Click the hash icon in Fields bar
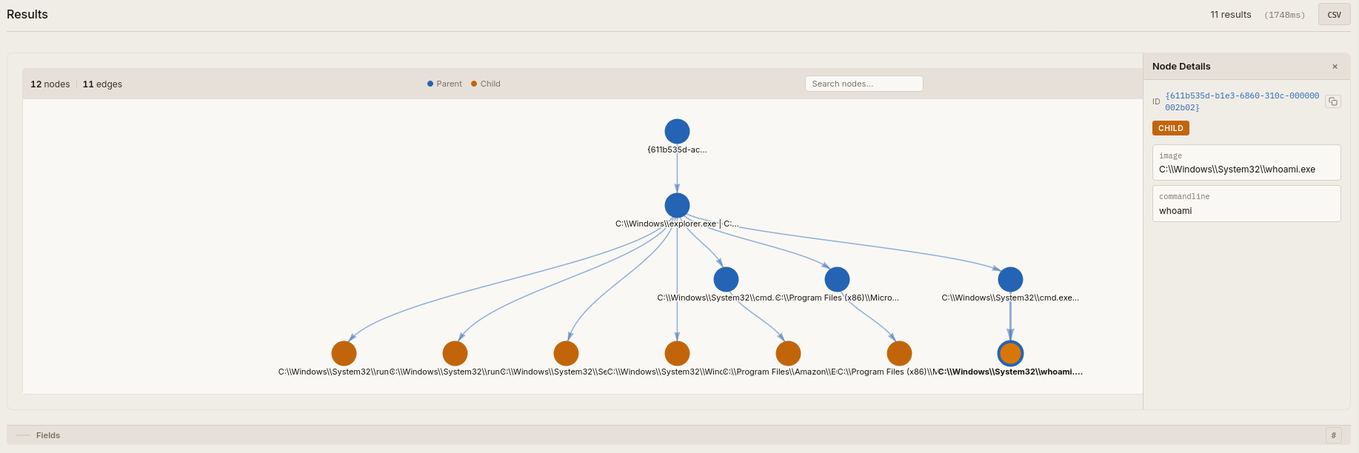1359x453 pixels. pyautogui.click(x=1334, y=435)
